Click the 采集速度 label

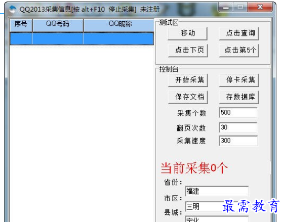pos(191,141)
